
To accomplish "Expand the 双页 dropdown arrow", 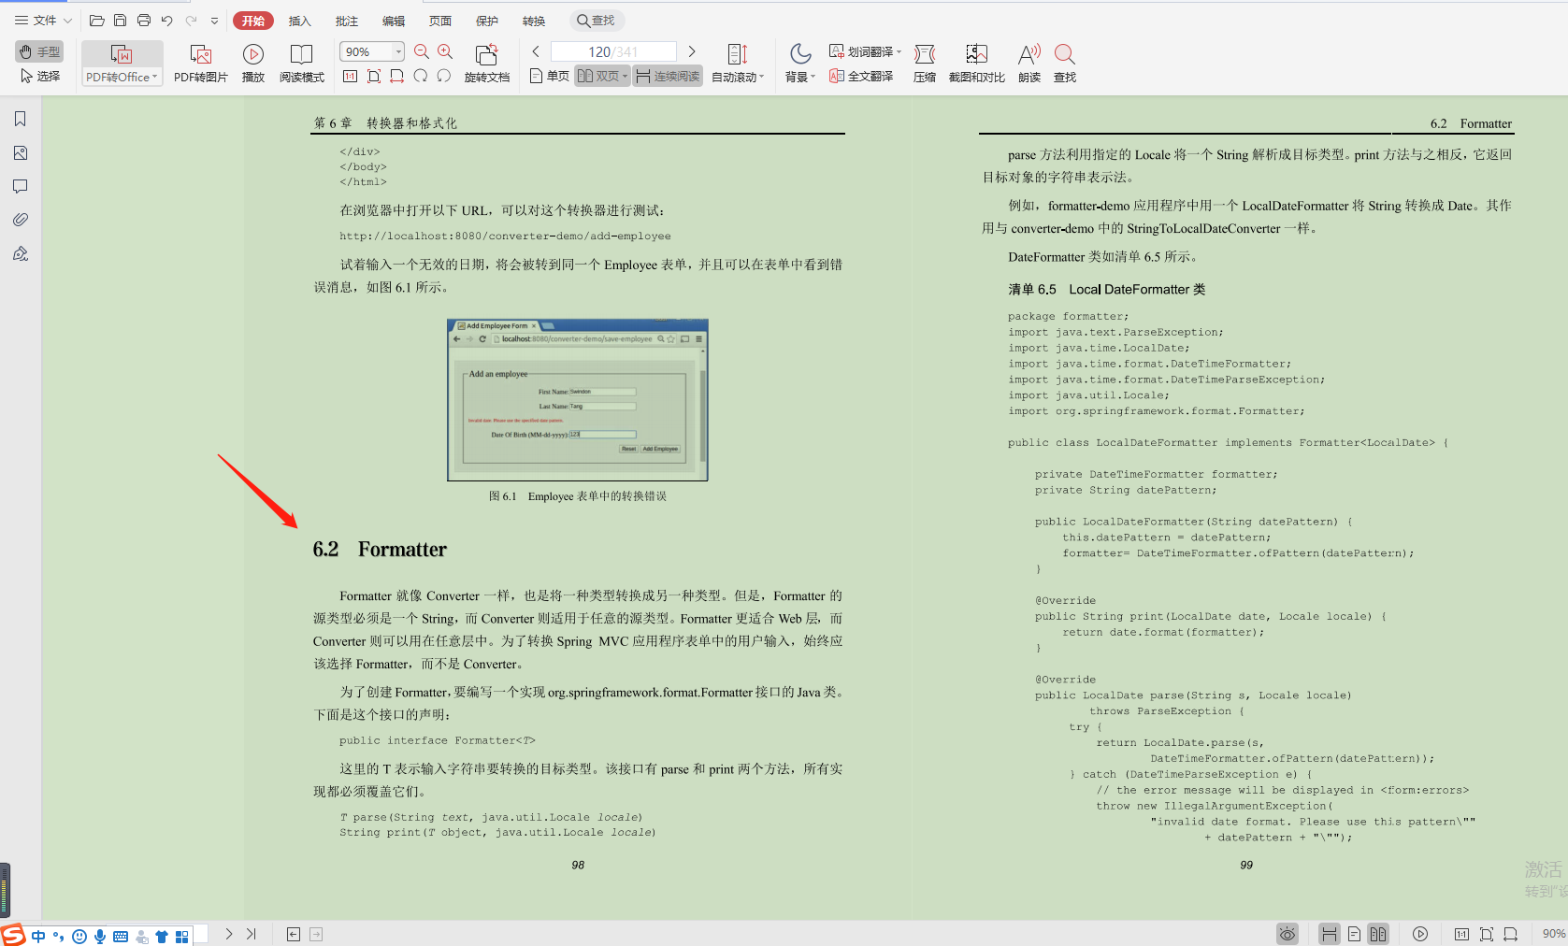I will tap(626, 76).
